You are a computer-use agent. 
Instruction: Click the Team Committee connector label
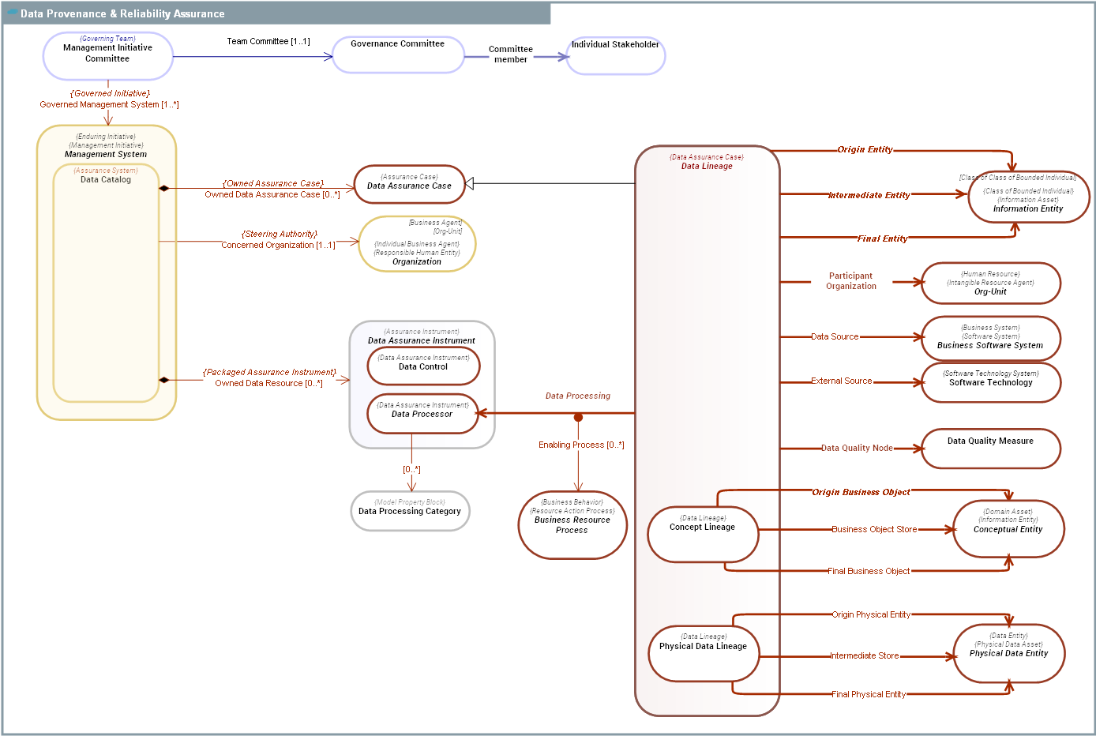coord(268,40)
